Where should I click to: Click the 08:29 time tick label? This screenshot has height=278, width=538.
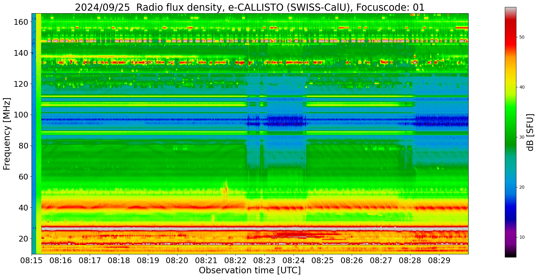(439, 261)
